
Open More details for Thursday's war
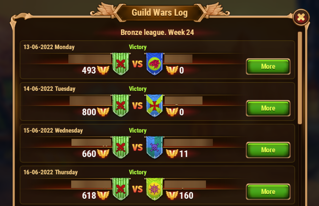(268, 192)
